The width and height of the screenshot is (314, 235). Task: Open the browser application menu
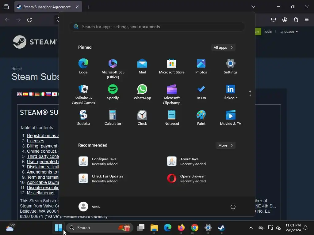click(307, 20)
